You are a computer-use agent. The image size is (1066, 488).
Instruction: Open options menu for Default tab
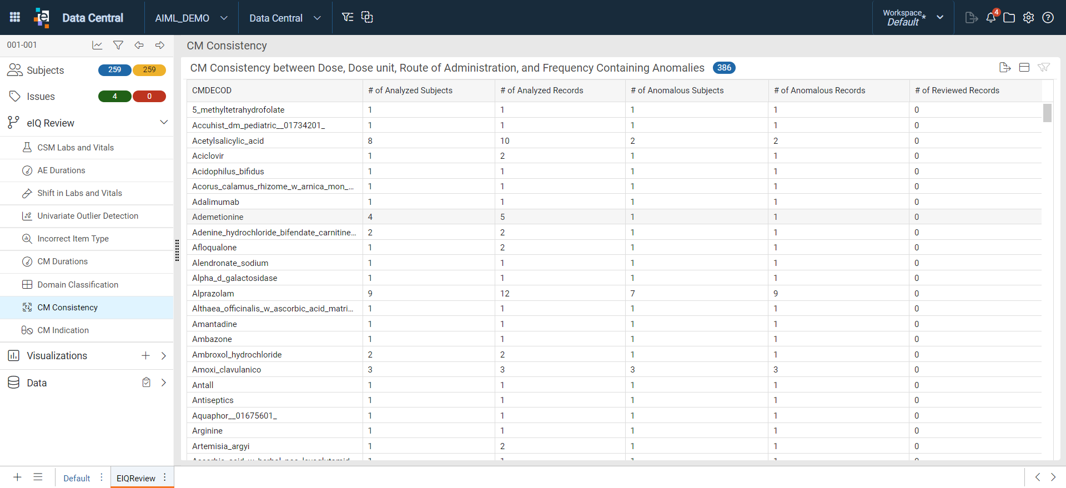pos(101,477)
